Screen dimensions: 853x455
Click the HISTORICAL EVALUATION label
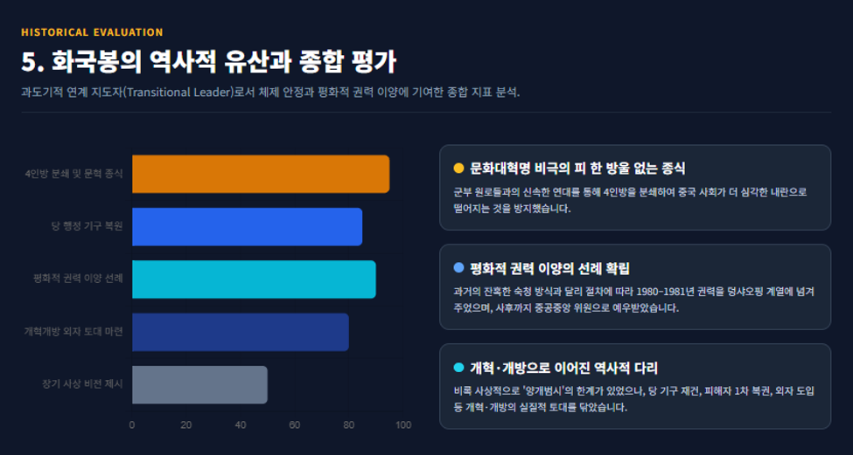(x=92, y=32)
